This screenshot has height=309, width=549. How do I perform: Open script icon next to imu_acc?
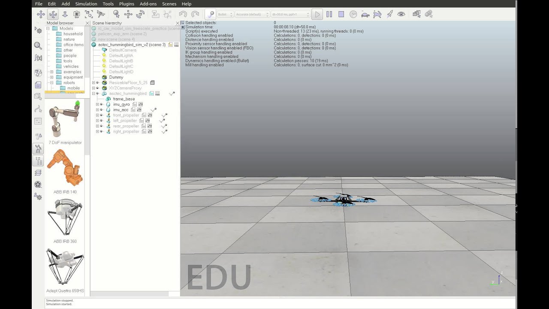tap(134, 110)
